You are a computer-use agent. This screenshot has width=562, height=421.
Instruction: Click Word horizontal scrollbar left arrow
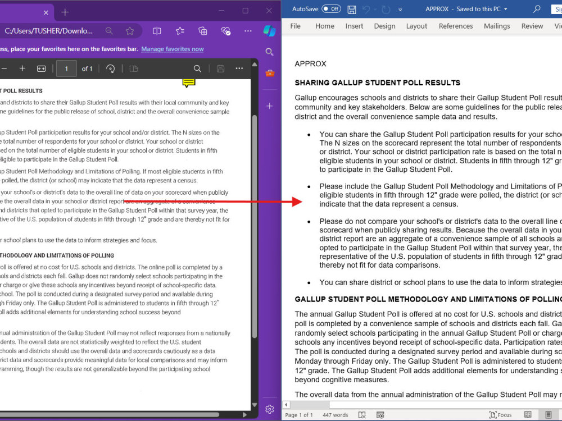click(286, 405)
